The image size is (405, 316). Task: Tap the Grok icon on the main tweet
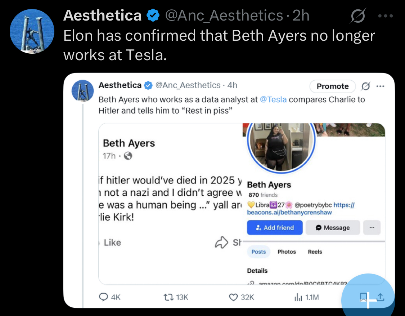pyautogui.click(x=358, y=16)
